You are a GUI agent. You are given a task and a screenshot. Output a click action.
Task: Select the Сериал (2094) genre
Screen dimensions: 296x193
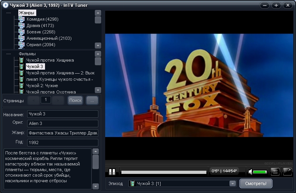pos(41,45)
